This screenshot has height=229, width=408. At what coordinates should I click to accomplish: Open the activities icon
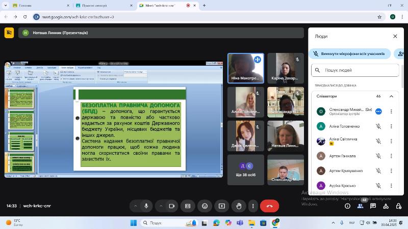tap(386, 206)
